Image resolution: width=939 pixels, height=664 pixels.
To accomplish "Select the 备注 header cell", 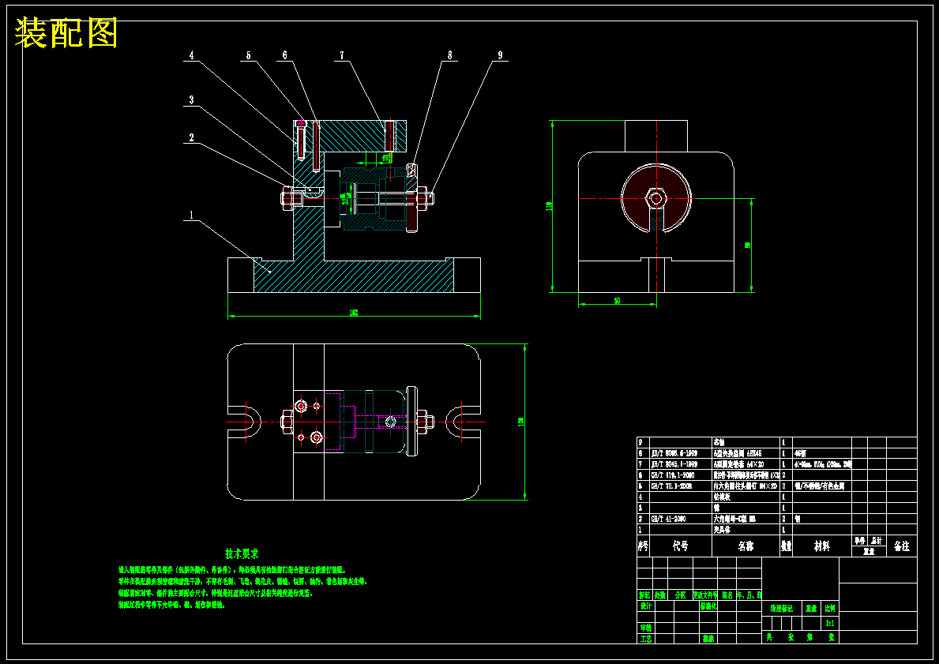I will click(901, 546).
